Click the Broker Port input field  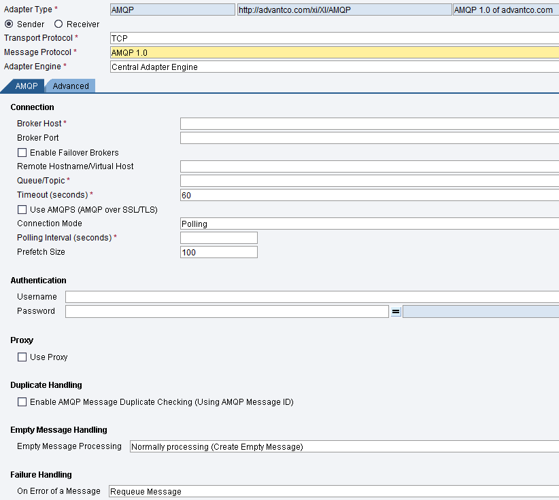coord(369,138)
